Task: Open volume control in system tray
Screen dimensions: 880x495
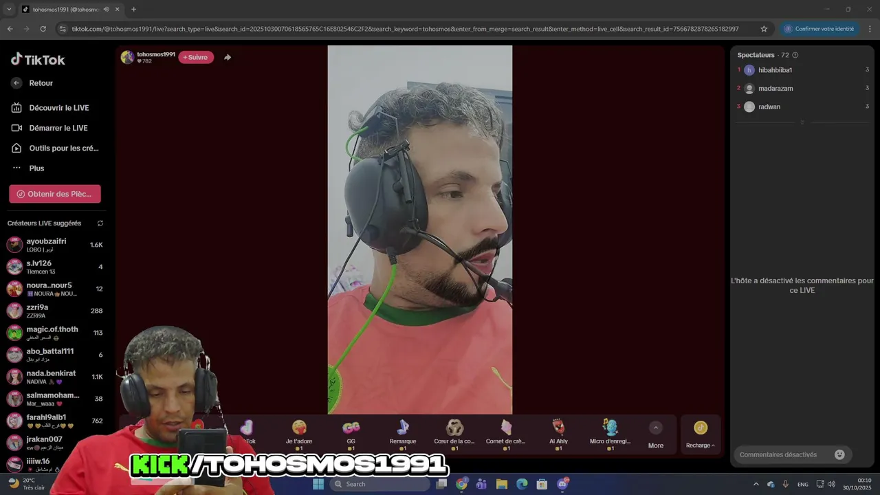Action: pos(831,484)
